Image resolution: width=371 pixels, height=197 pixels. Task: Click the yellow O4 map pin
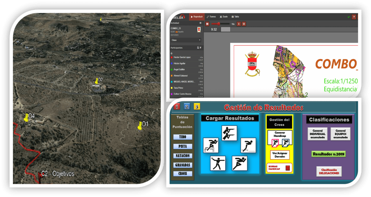click(26, 117)
